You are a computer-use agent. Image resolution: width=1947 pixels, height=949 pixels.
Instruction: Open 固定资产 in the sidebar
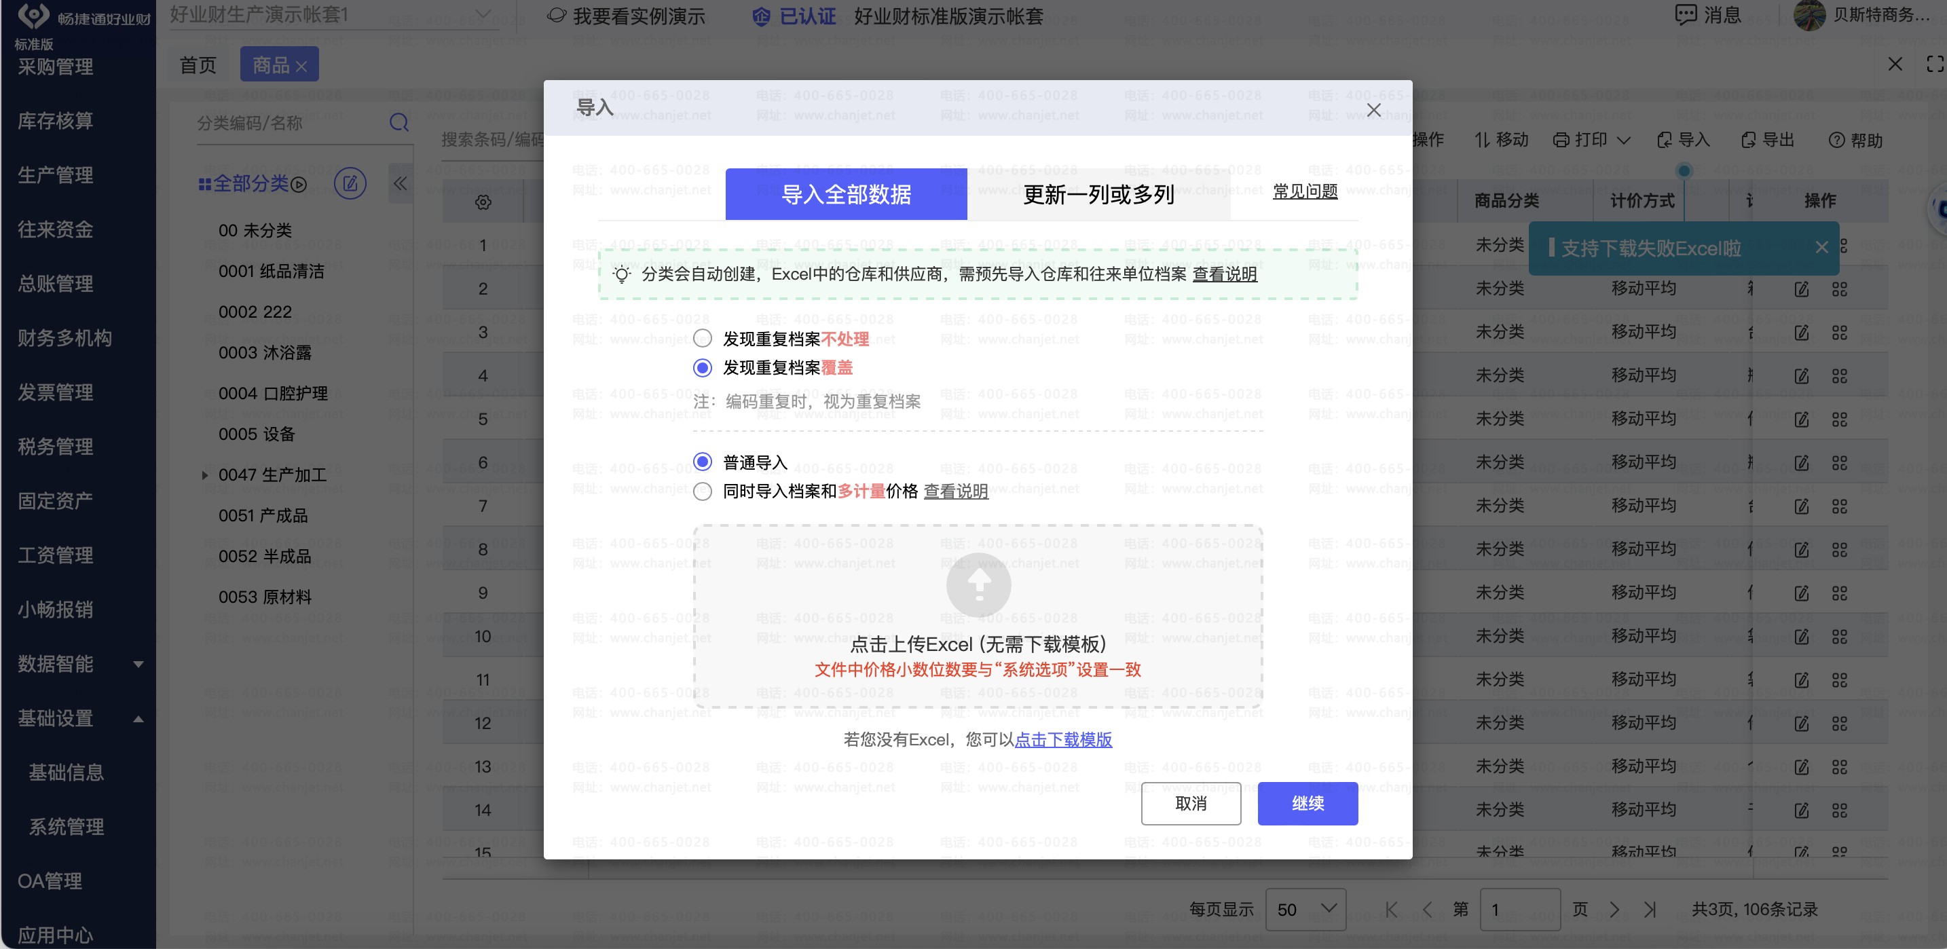pos(56,501)
